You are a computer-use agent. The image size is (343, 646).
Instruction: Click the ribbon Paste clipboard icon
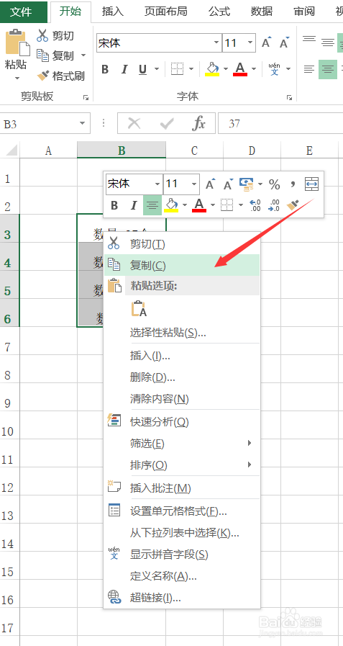click(17, 43)
